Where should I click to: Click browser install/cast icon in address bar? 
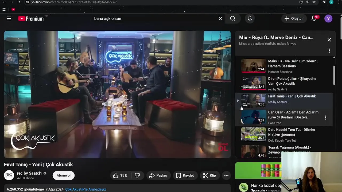[x=301, y=2]
